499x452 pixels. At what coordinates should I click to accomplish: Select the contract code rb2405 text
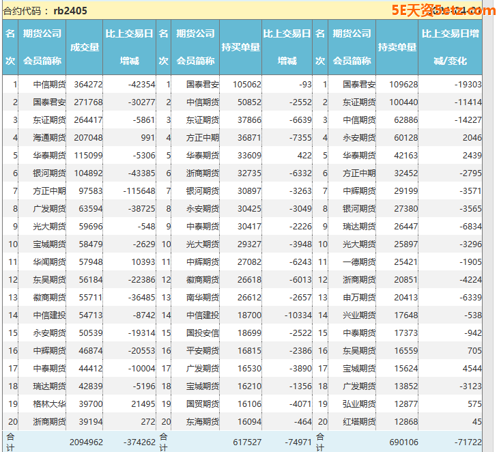tap(70, 11)
